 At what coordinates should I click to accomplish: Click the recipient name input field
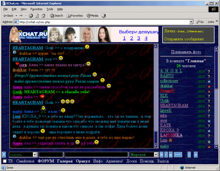click(x=51, y=155)
